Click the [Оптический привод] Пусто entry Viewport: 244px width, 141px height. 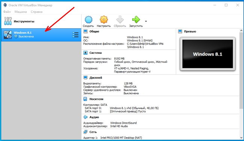pyautogui.click(x=128, y=111)
